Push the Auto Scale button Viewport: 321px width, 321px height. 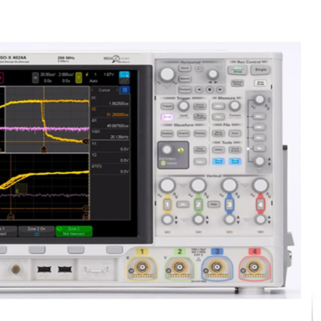pyautogui.click(x=260, y=83)
